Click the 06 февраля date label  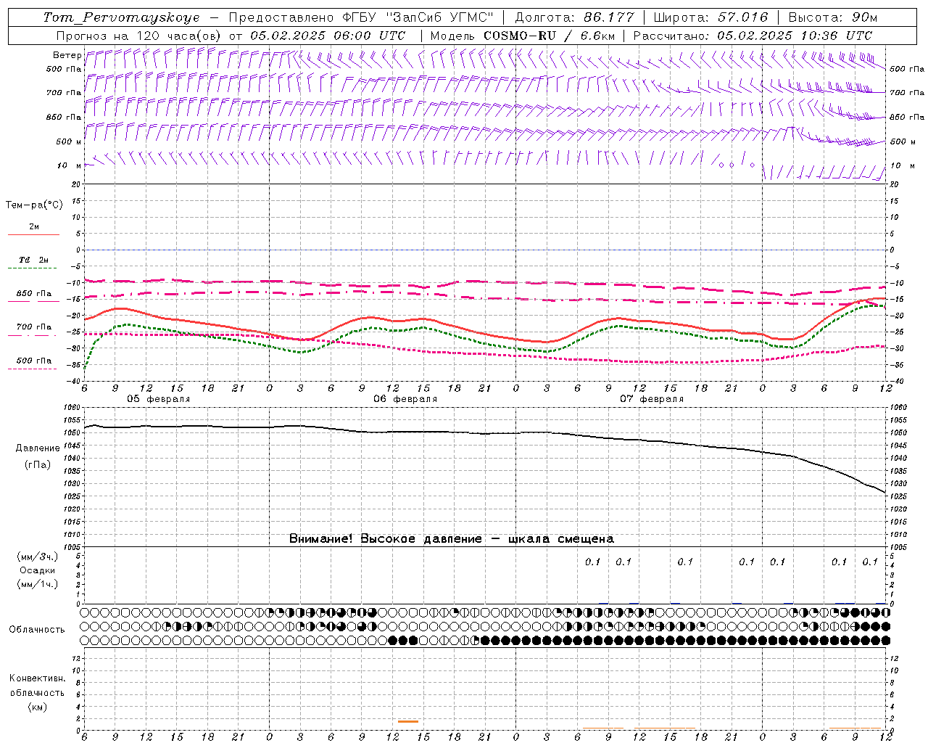405,399
